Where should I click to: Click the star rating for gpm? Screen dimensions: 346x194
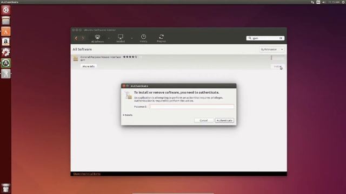point(130,57)
